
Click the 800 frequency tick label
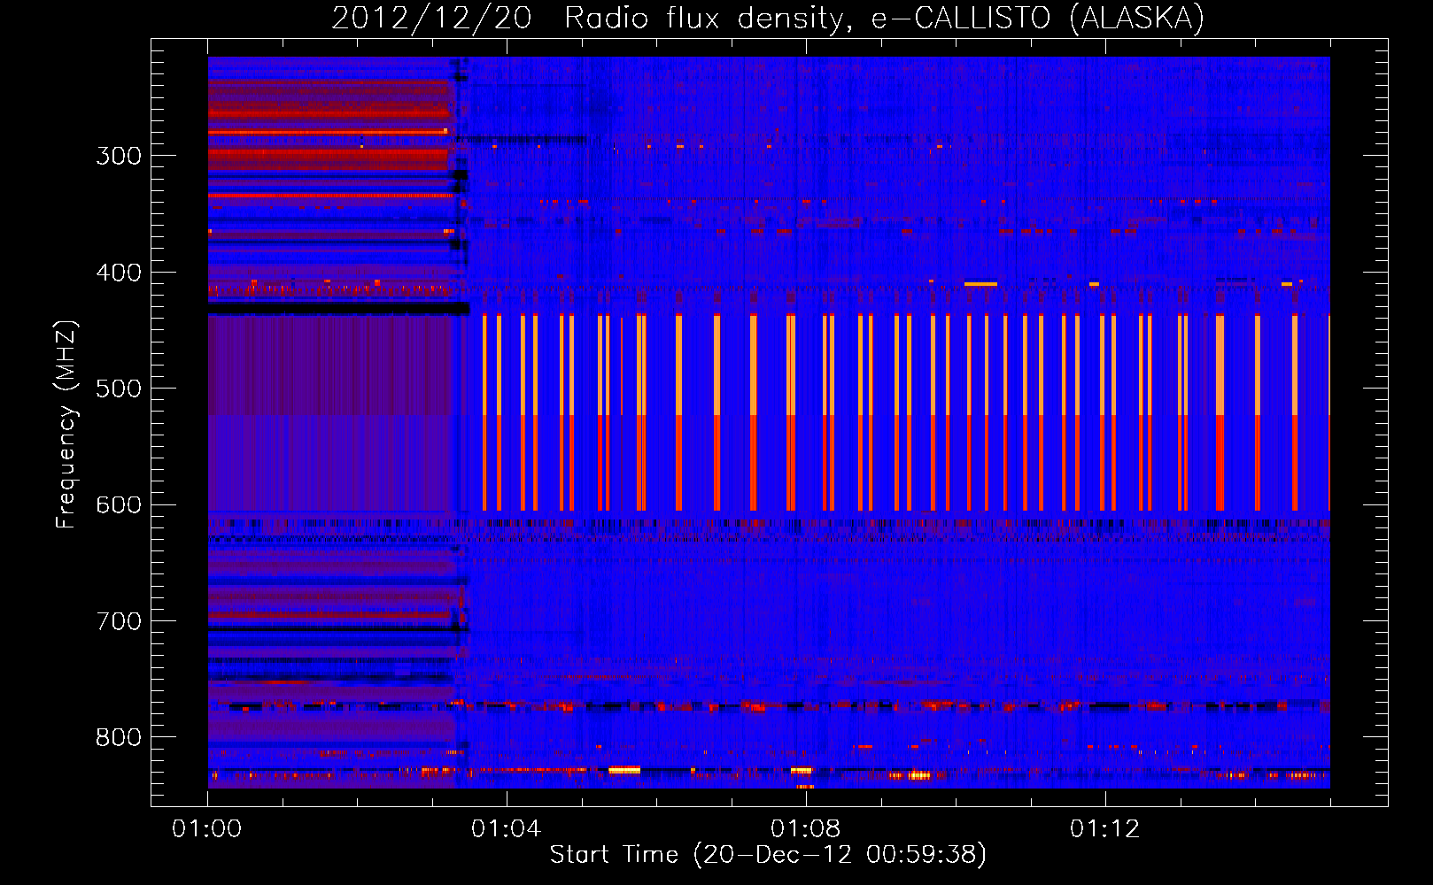click(119, 738)
